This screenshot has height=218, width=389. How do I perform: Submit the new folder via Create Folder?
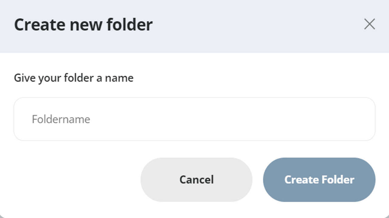319,180
